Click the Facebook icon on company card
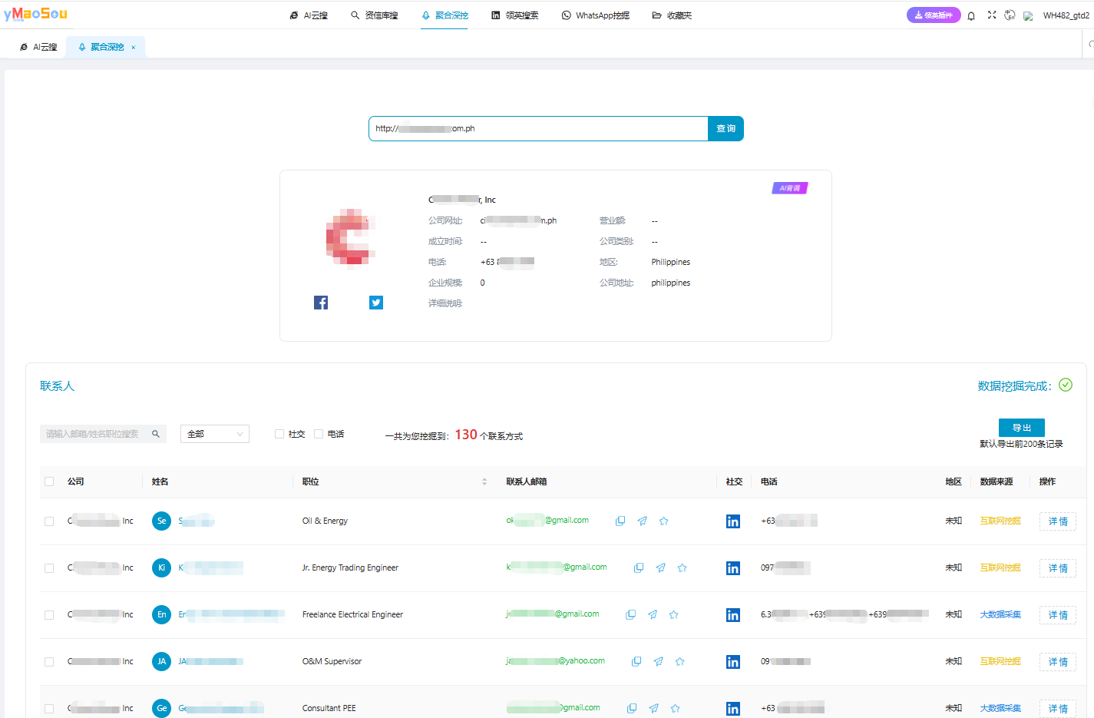The image size is (1094, 718). coord(321,303)
